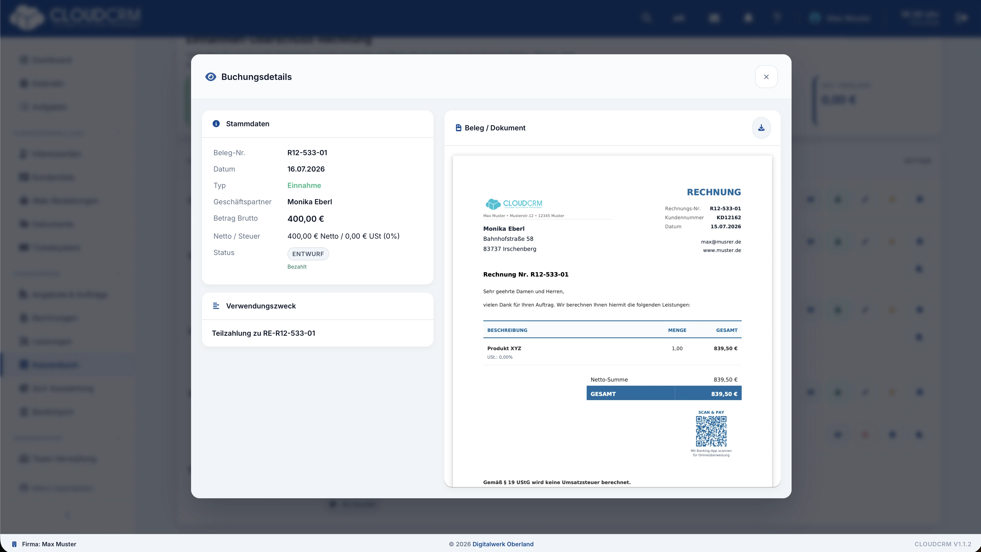Click the ENTWURF status badge
The image size is (981, 552).
308,254
